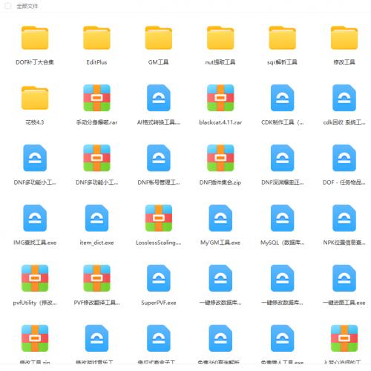This screenshot has height=371, width=371.
Task: Tick the select-all checkbox beside 全部文件
Action: coord(8,6)
